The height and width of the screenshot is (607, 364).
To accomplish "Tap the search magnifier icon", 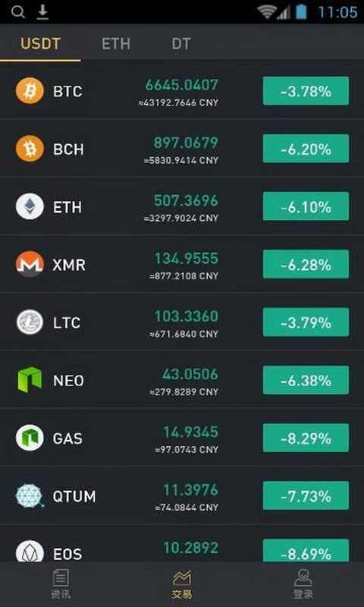I will [x=17, y=12].
